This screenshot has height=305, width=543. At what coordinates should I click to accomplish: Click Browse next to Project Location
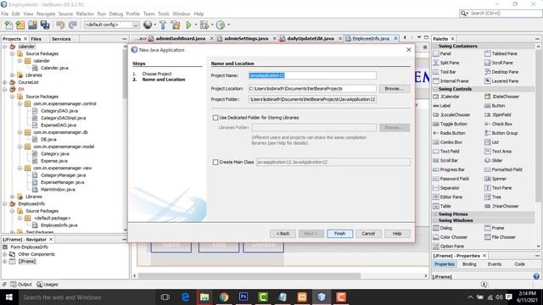point(395,89)
